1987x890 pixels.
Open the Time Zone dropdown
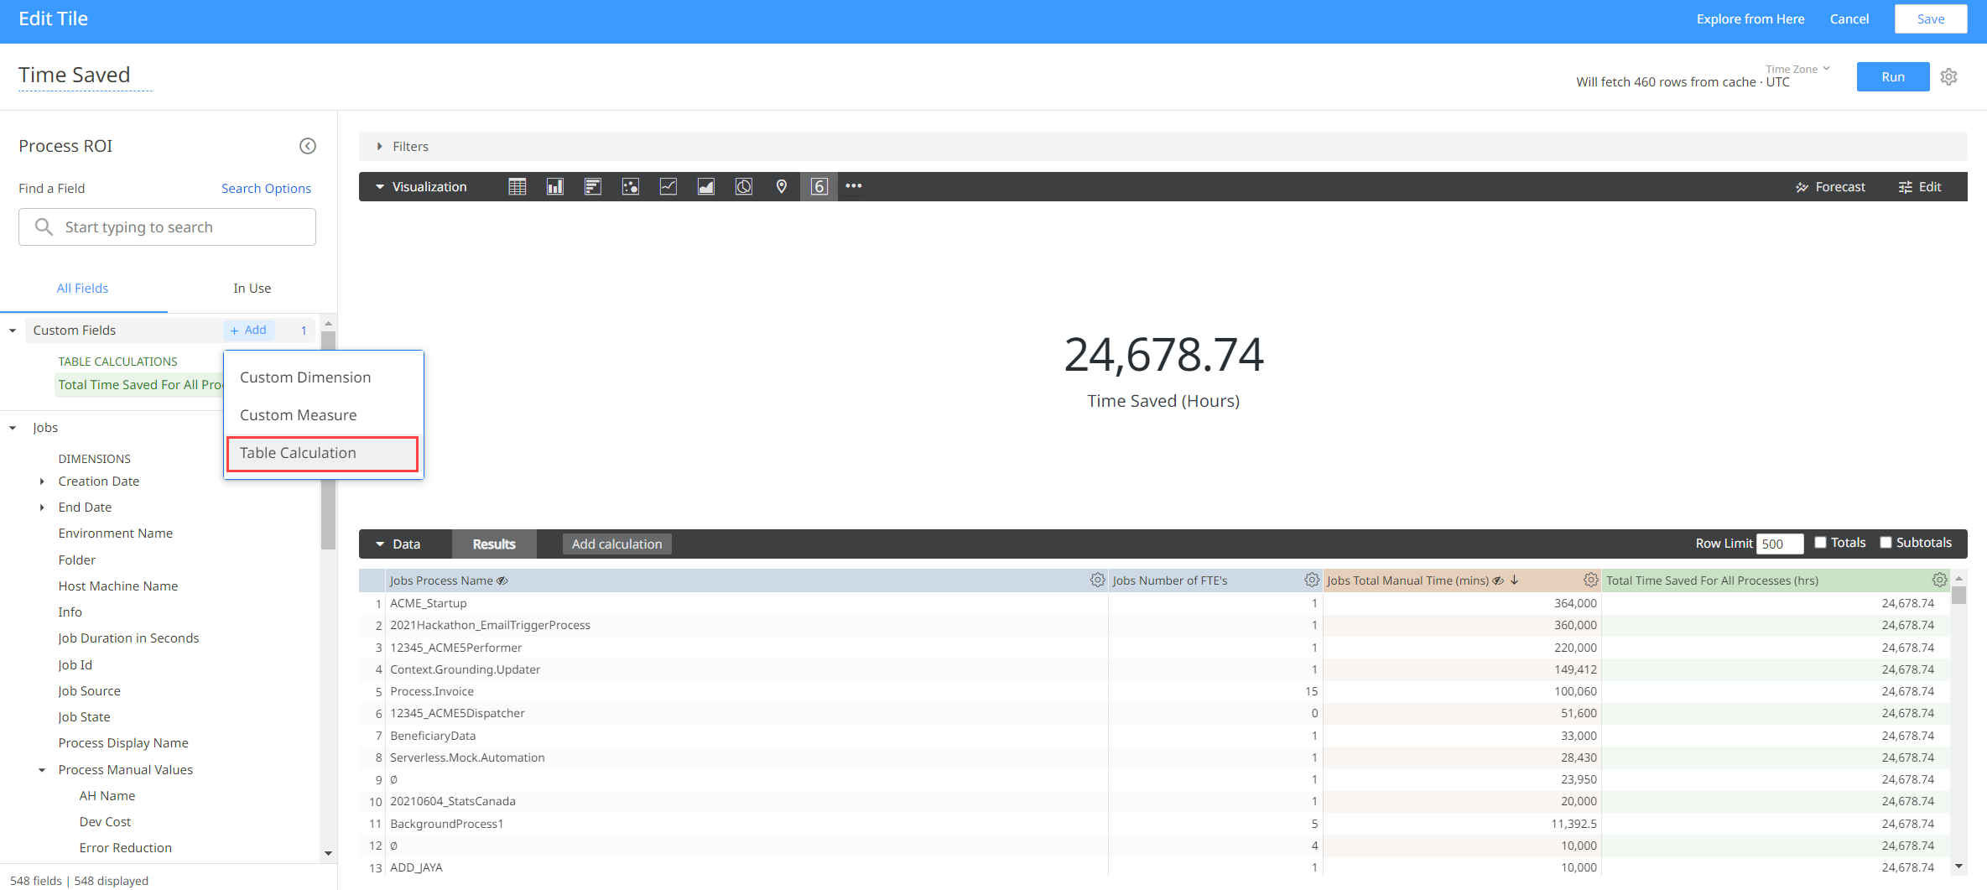1797,70
